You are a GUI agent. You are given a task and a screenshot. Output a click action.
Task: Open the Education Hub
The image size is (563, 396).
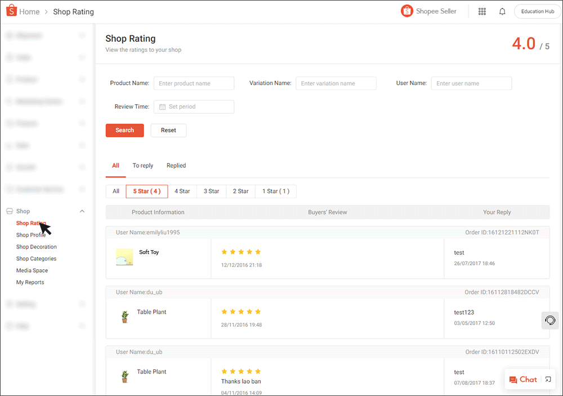[x=537, y=11]
